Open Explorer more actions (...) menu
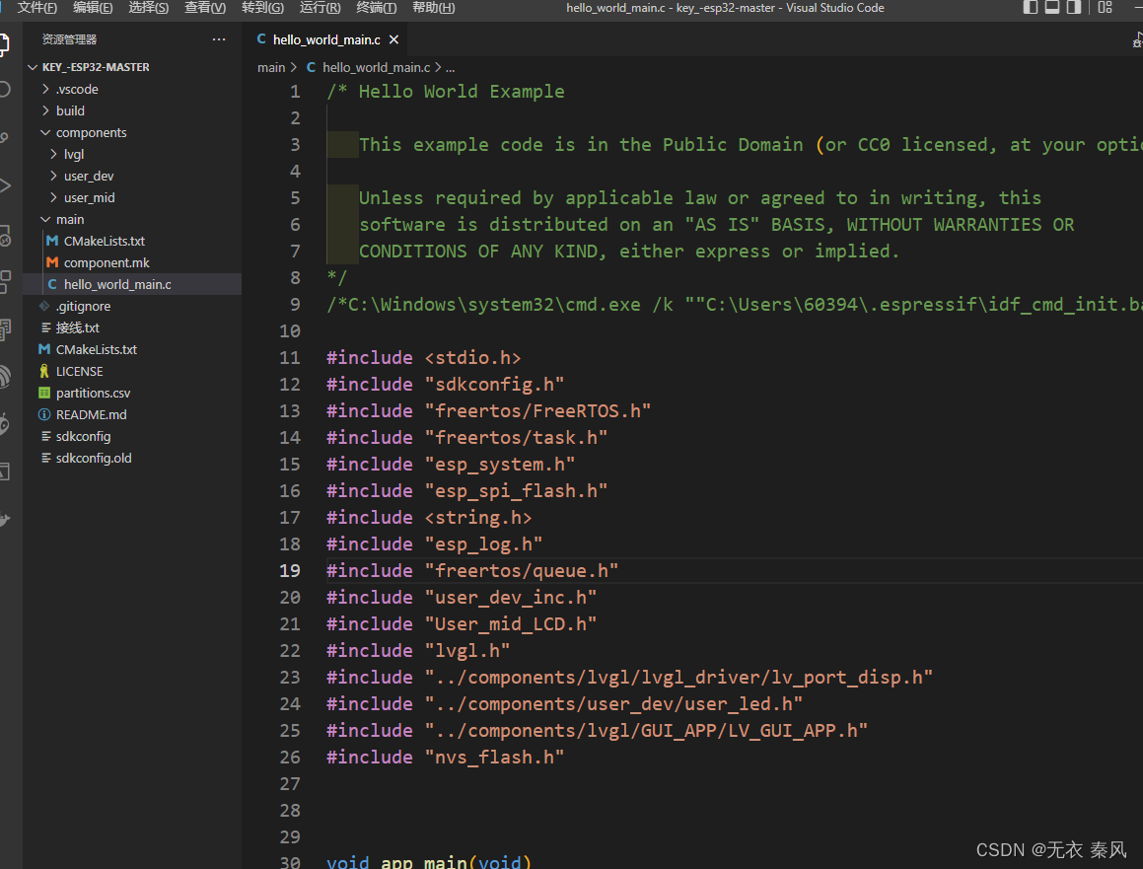This screenshot has width=1143, height=869. (x=219, y=39)
